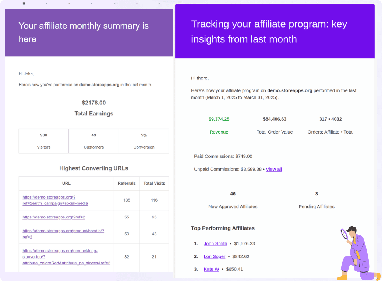382x281 pixels.
Task: Select the green Revenue figure $9,374.25
Action: (219, 119)
